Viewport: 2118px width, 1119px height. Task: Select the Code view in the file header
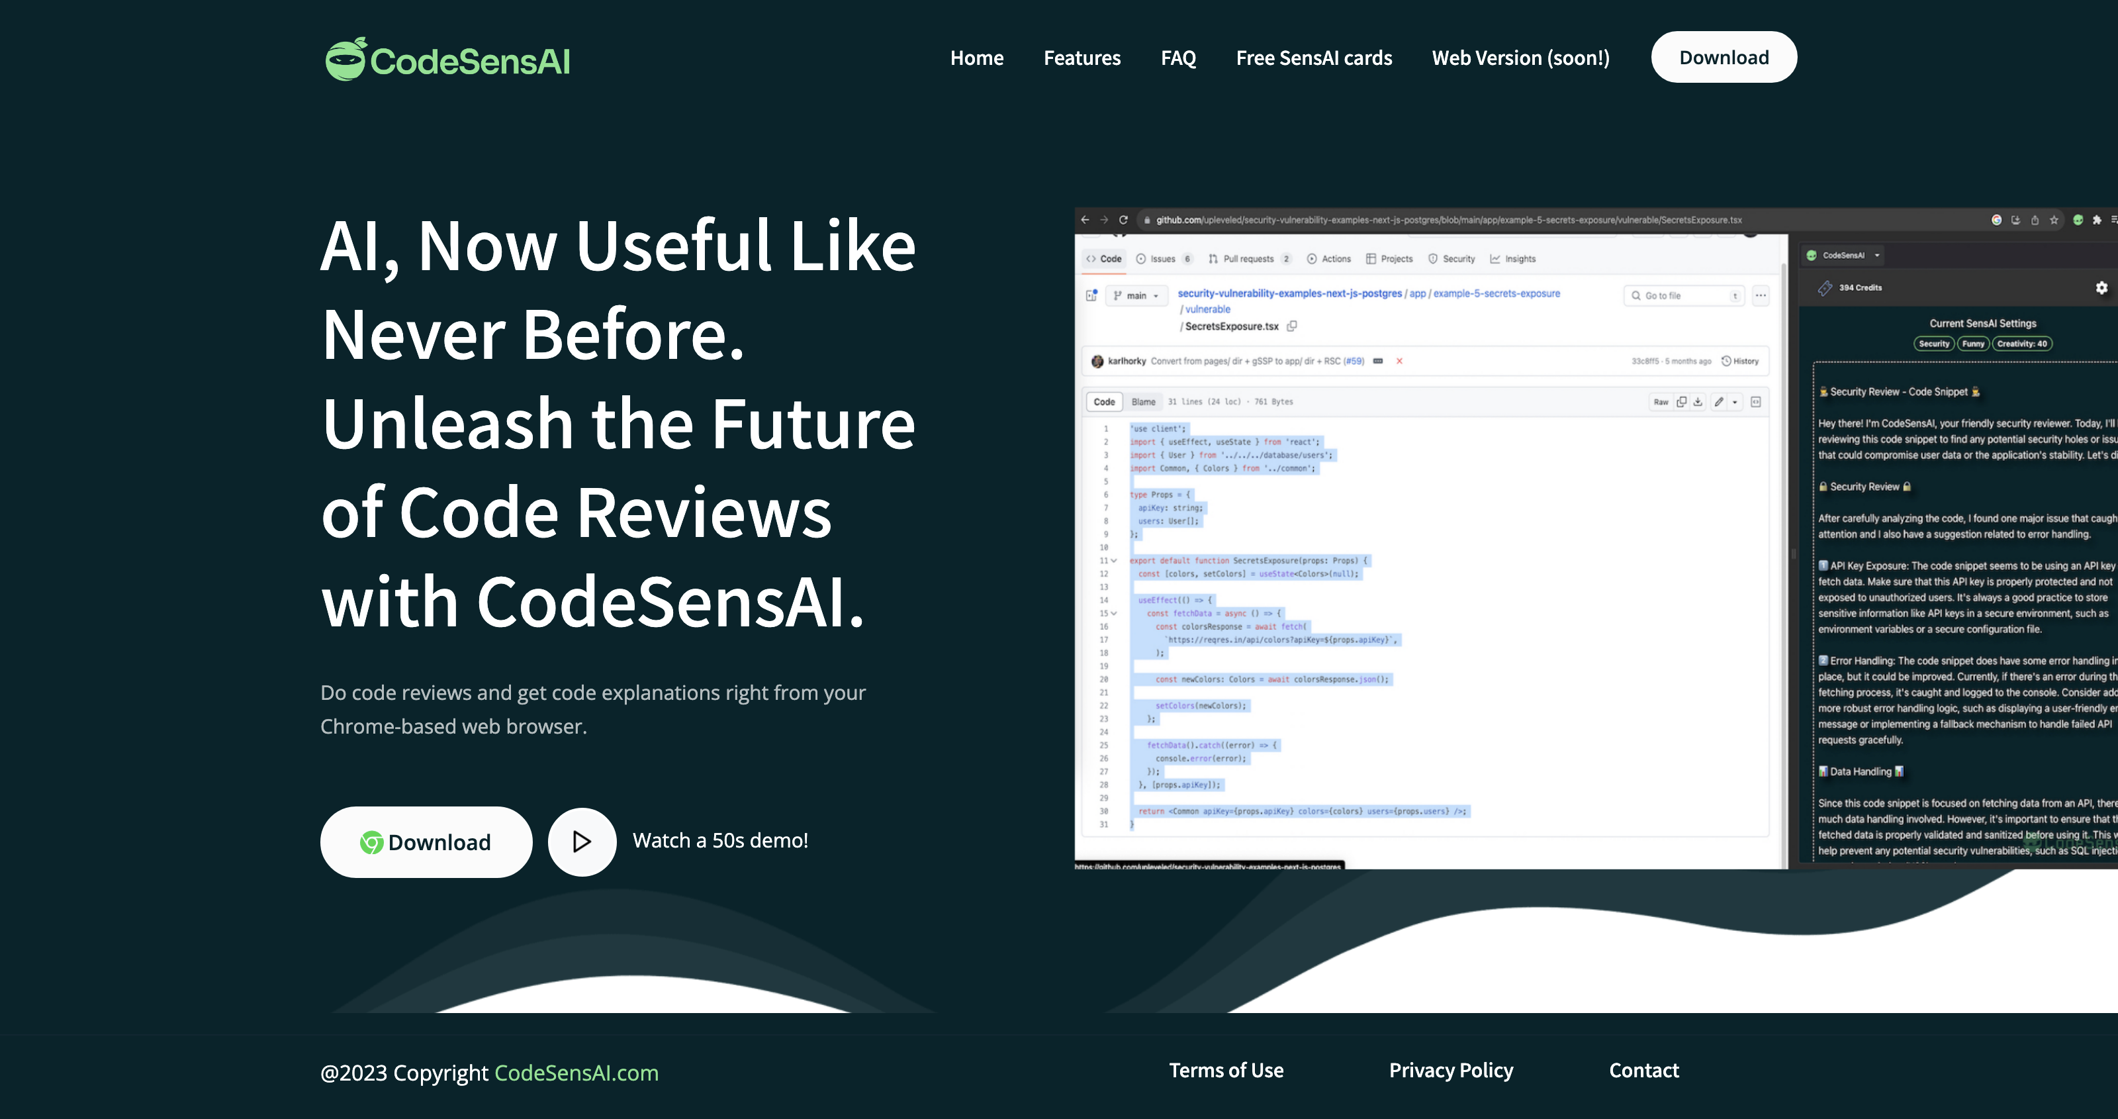(x=1104, y=401)
